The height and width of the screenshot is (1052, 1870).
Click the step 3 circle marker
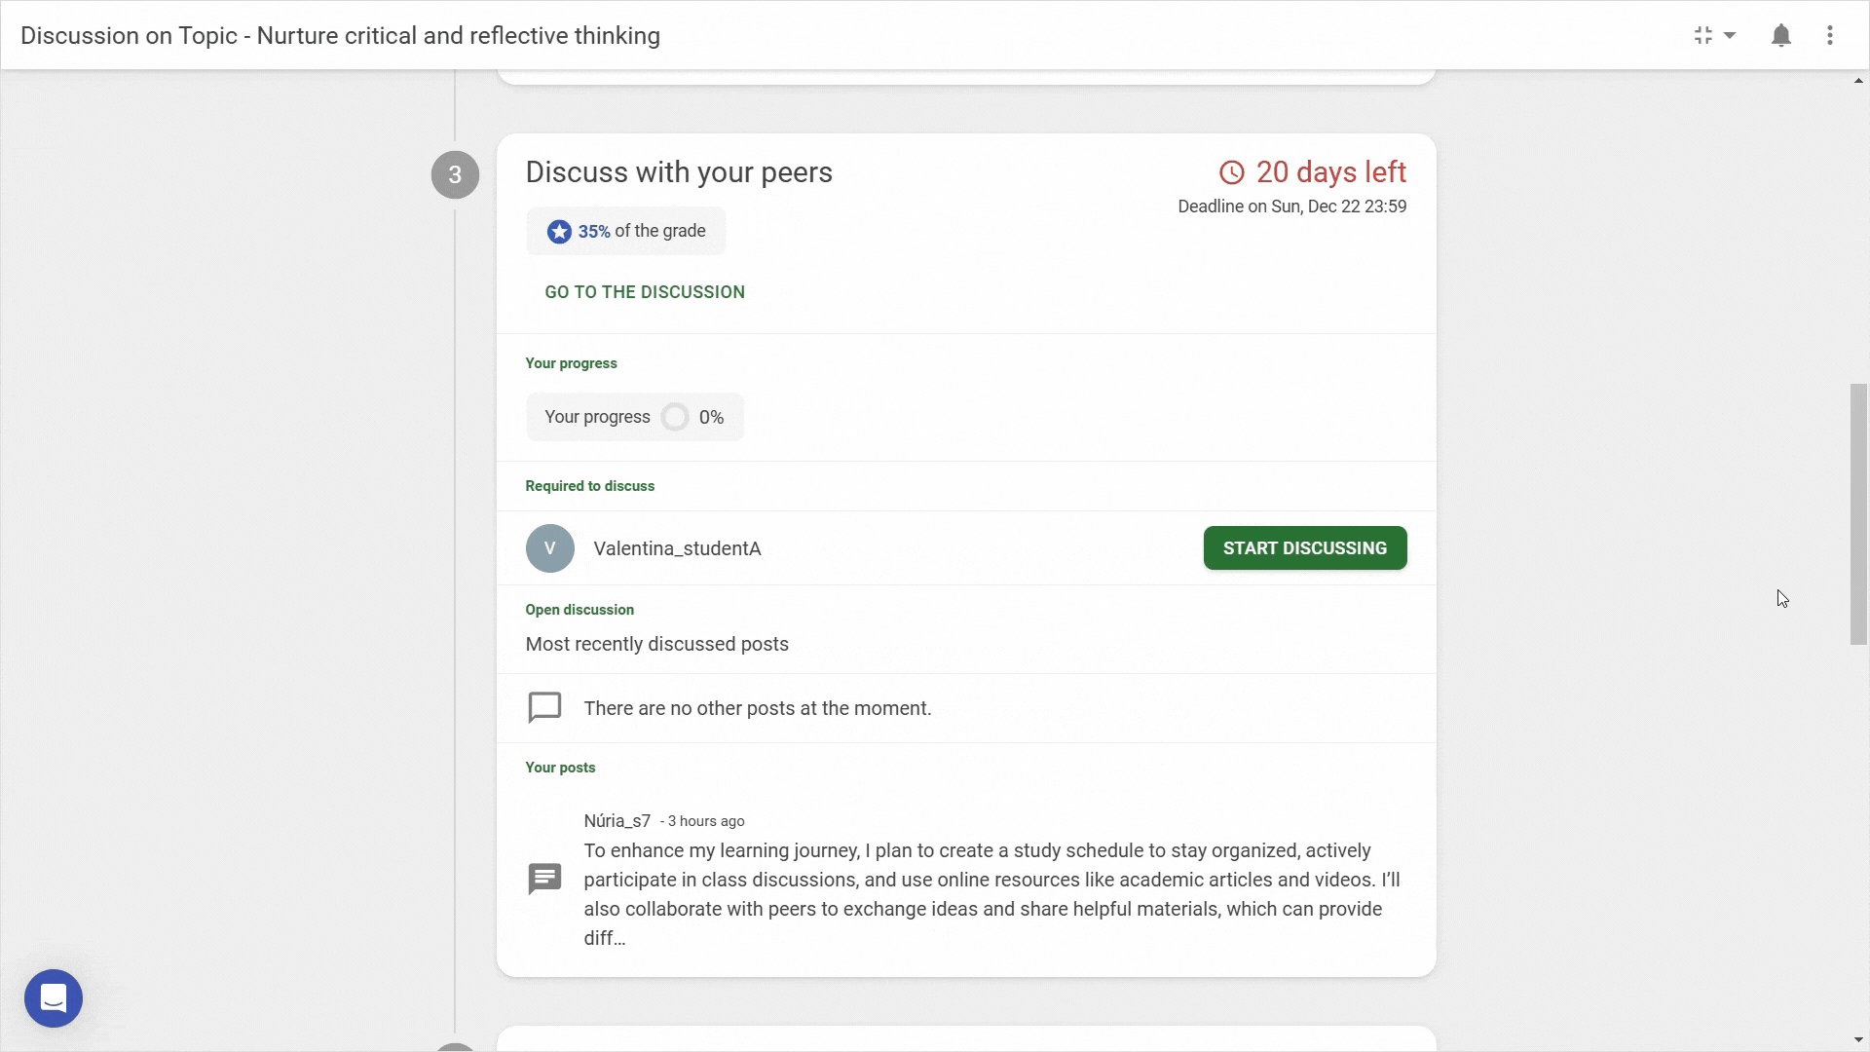click(455, 175)
